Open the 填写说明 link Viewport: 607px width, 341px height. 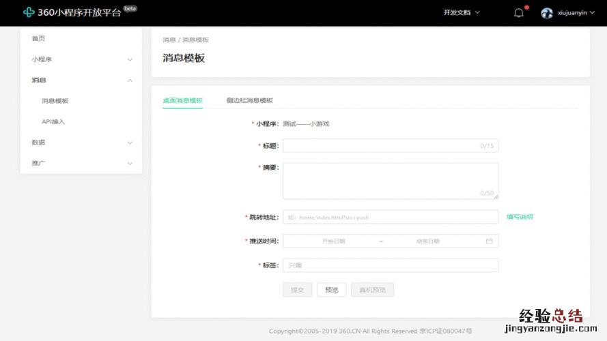pyautogui.click(x=519, y=217)
